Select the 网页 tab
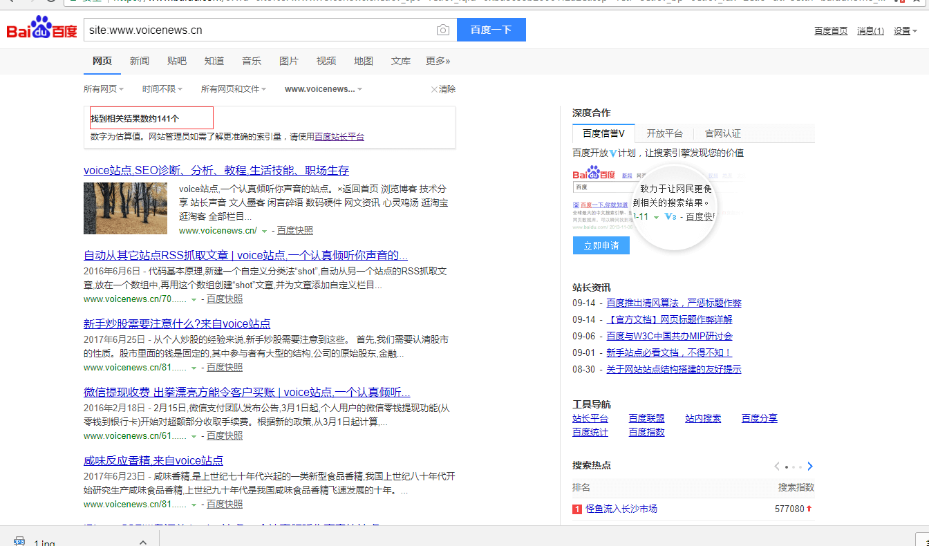 coord(102,61)
